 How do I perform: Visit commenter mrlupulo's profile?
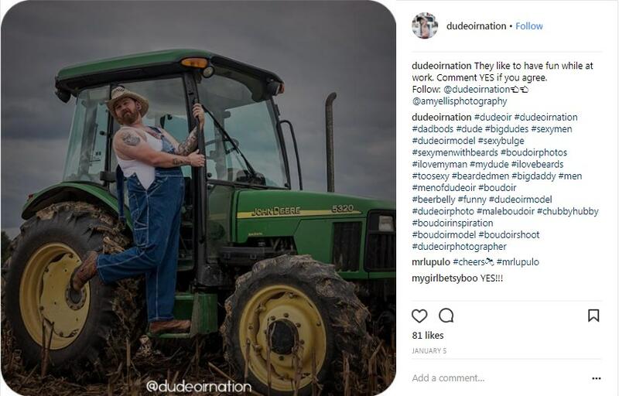[x=431, y=262]
